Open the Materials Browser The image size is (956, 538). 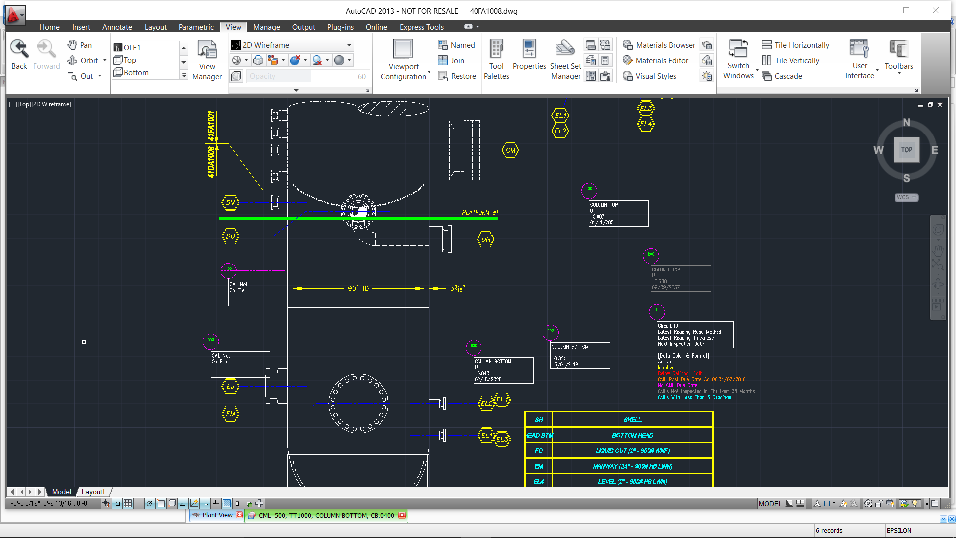658,45
